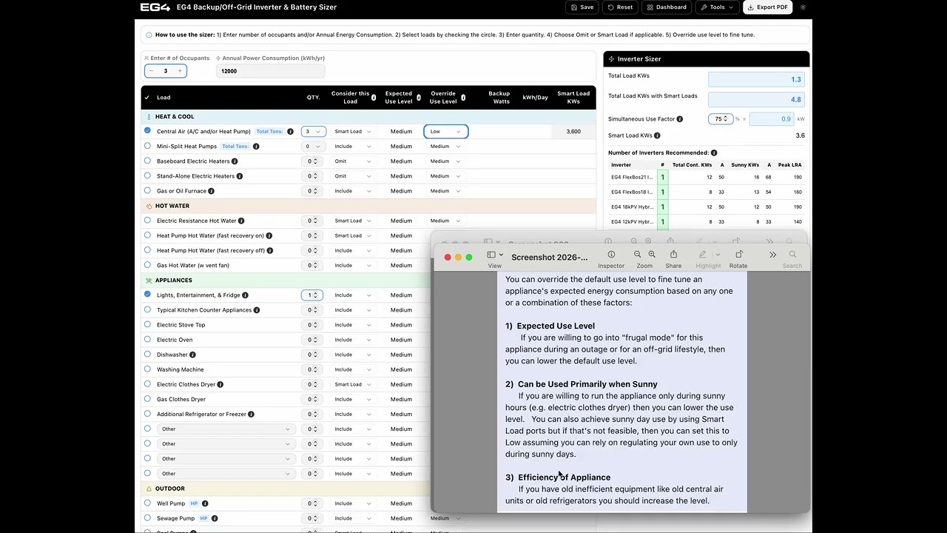This screenshot has width=947, height=533.
Task: Select the Baseboard Electric Heaters load
Action: tap(147, 161)
